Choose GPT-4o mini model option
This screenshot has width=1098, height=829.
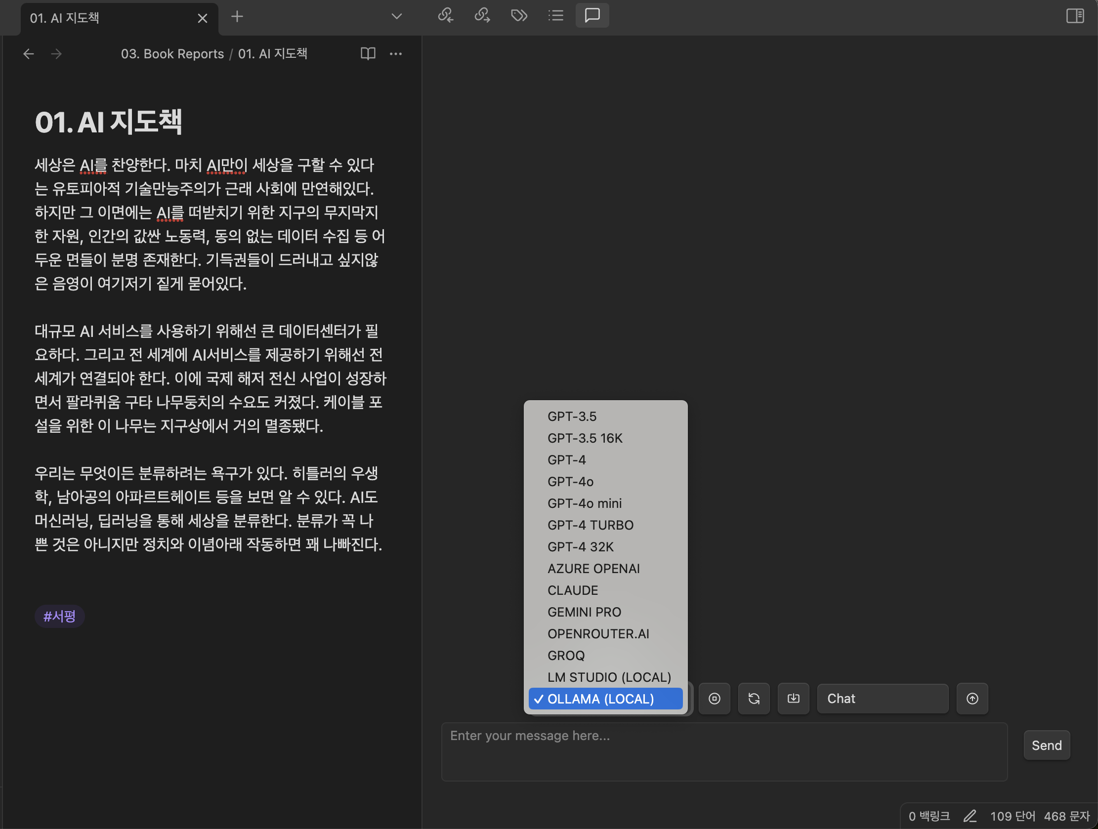click(x=584, y=503)
